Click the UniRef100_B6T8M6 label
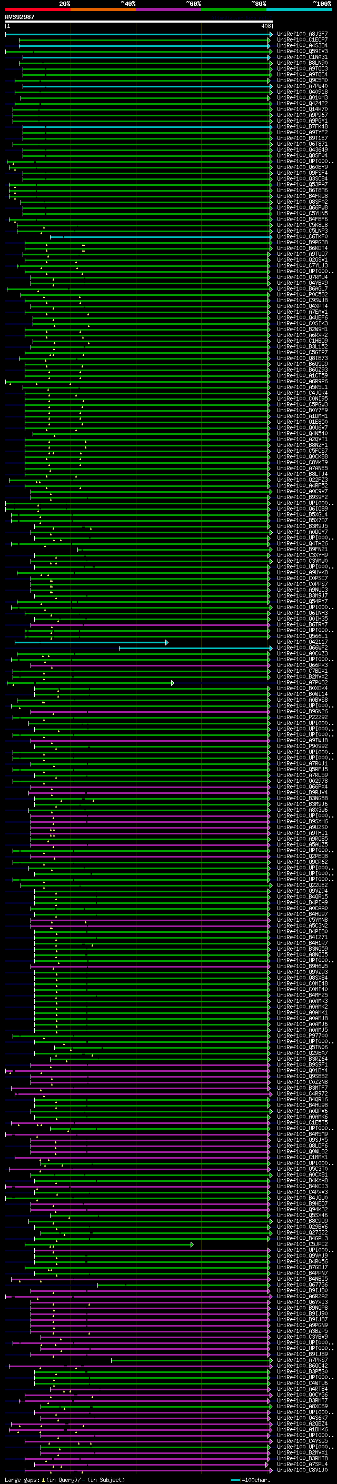This screenshot has height=1484, width=337. click(x=302, y=190)
